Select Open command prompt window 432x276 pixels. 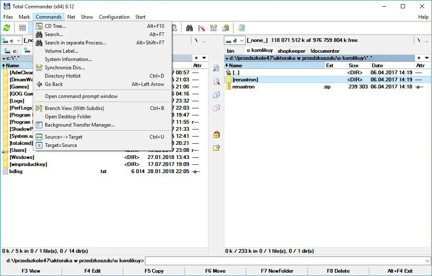[103, 96]
